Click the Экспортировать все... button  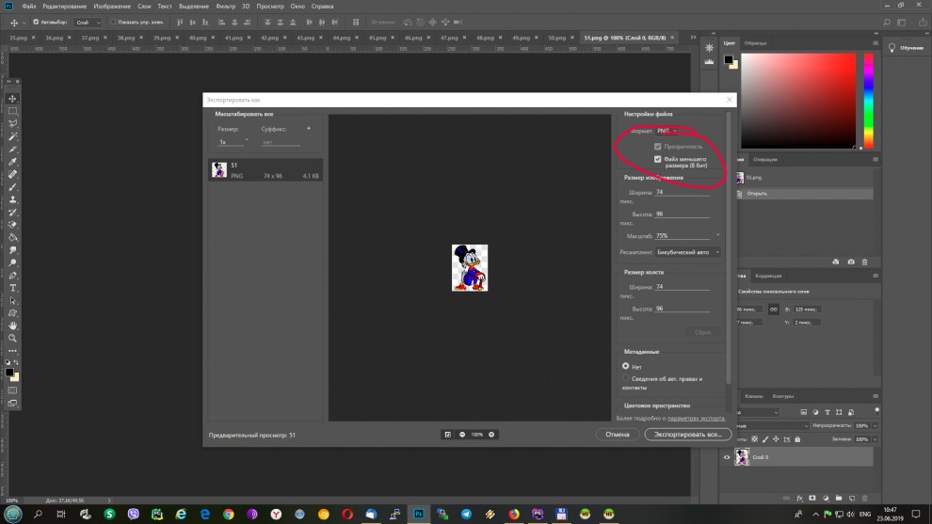pyautogui.click(x=688, y=435)
